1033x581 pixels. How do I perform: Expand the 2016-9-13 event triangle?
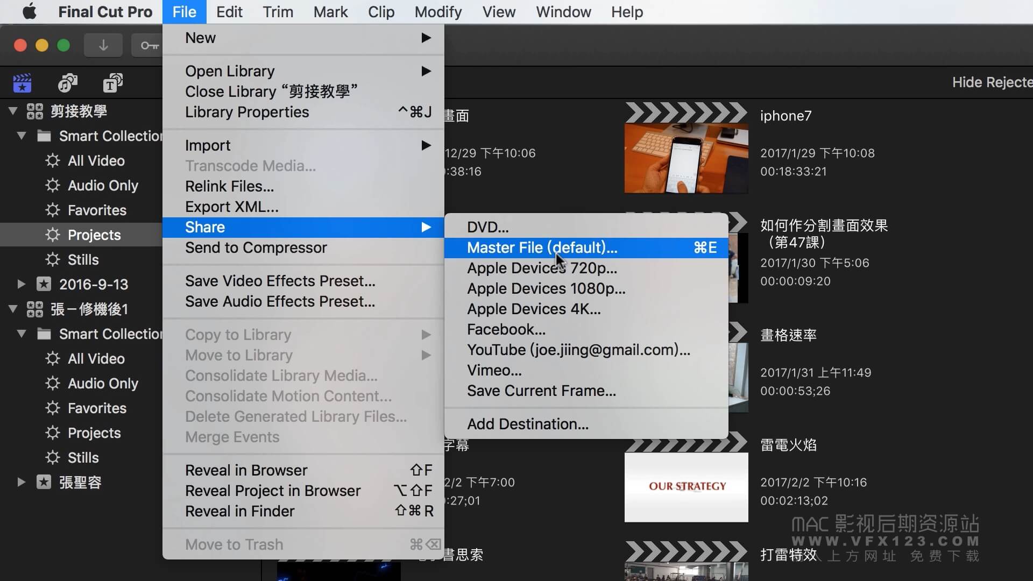tap(22, 284)
